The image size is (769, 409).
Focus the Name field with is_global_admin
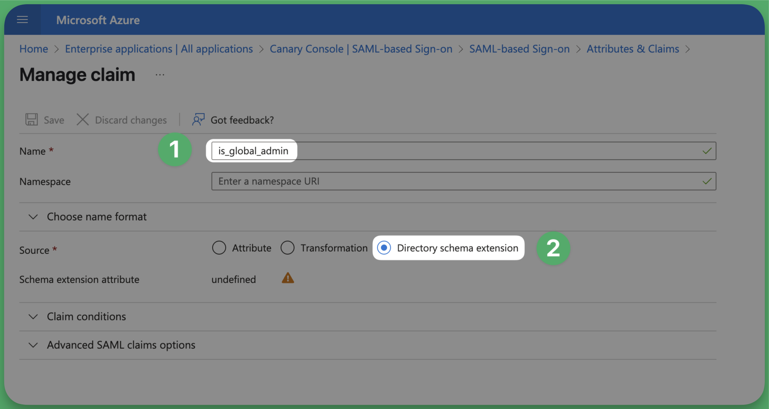click(463, 151)
